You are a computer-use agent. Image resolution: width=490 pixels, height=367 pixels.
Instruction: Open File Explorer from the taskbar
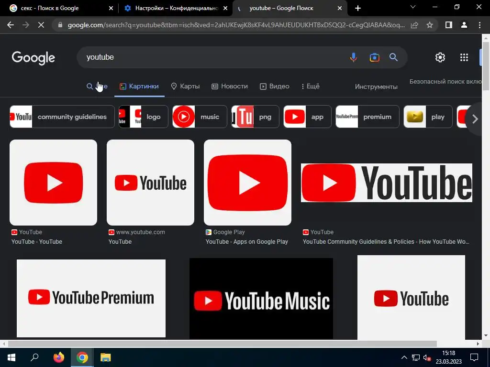[106, 357]
